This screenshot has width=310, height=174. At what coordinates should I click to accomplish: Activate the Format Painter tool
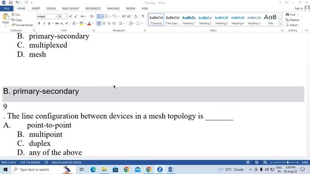pos(22,25)
